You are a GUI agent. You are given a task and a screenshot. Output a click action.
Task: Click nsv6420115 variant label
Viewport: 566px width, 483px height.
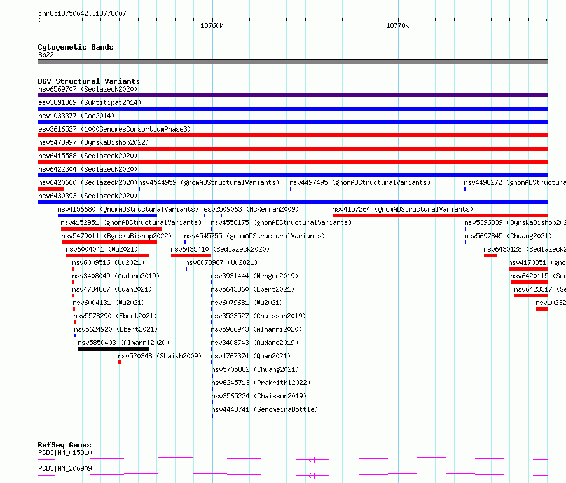click(x=538, y=276)
